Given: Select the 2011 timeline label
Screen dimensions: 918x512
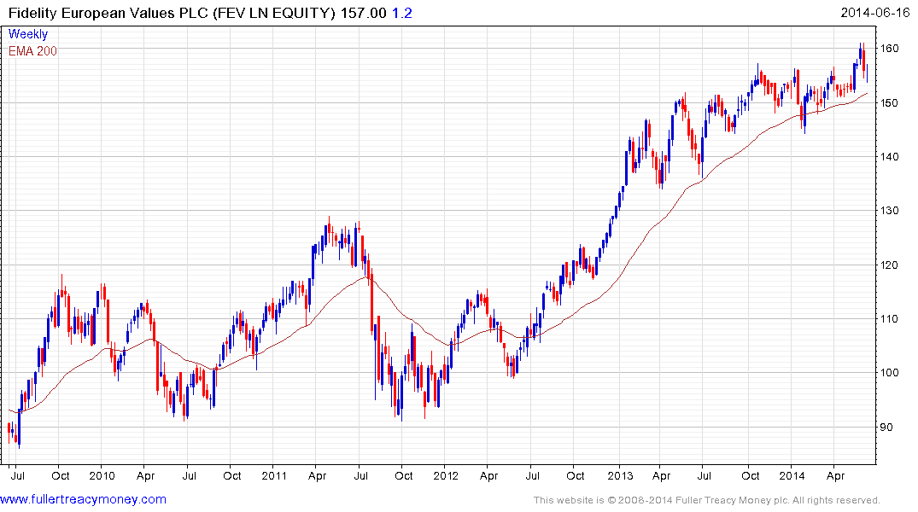Looking at the screenshot, I should 274,475.
